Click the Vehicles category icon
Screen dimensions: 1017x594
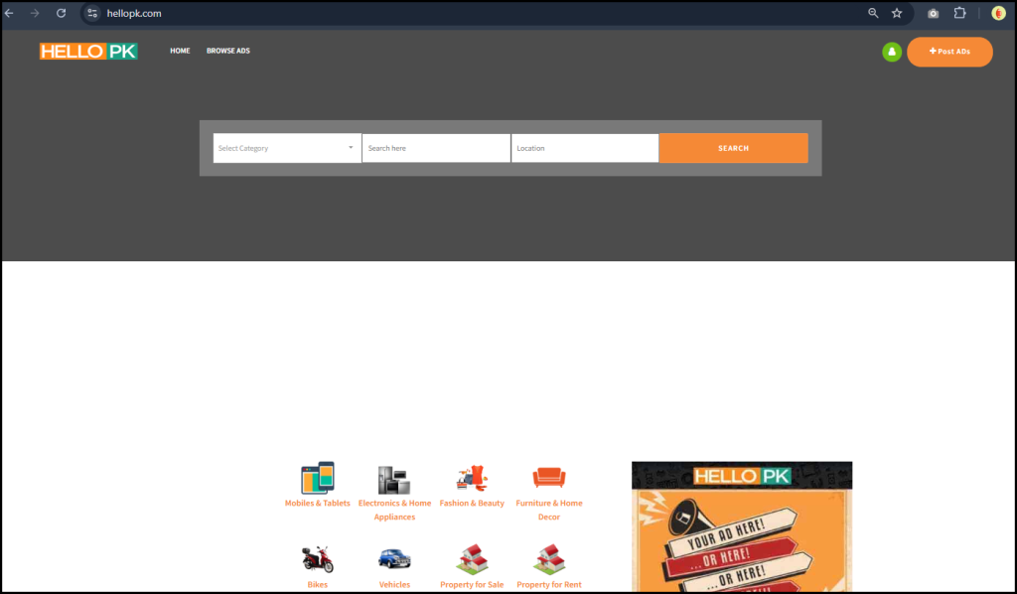pyautogui.click(x=394, y=556)
